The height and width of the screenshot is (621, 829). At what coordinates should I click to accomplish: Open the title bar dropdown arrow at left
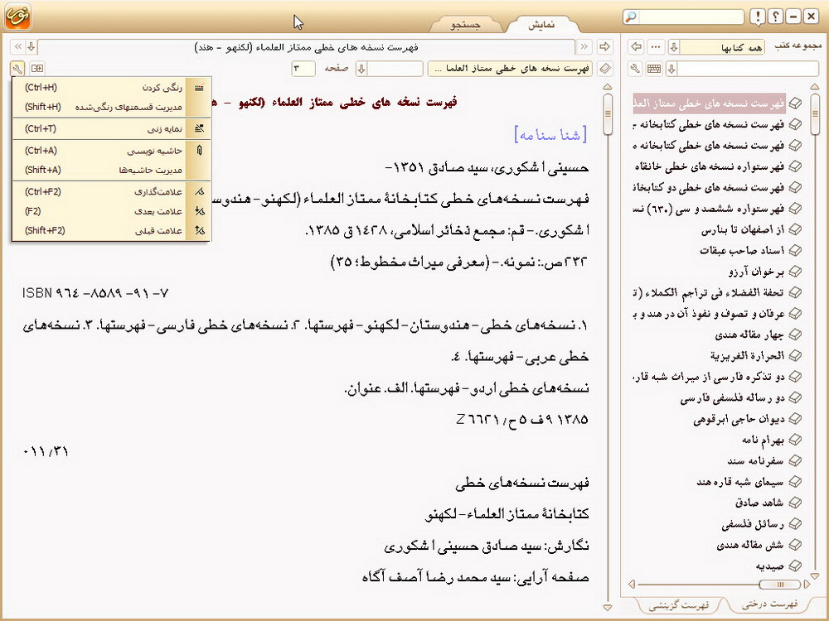[32, 47]
